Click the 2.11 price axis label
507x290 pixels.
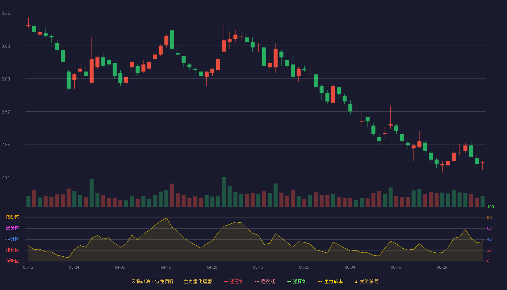6,178
